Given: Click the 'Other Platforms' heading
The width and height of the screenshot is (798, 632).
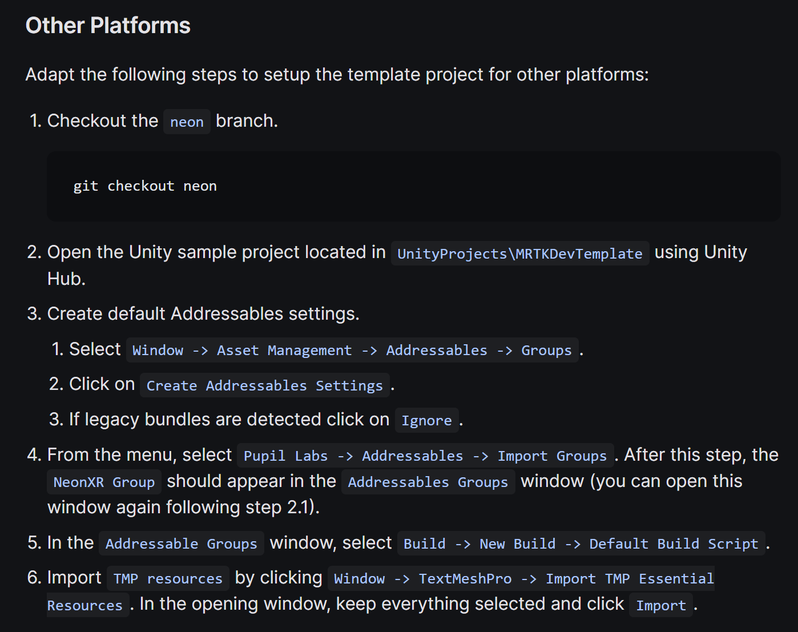Looking at the screenshot, I should point(108,26).
